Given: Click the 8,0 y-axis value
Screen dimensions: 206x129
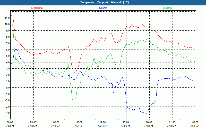Looking at the screenshot, I should click(8, 37).
